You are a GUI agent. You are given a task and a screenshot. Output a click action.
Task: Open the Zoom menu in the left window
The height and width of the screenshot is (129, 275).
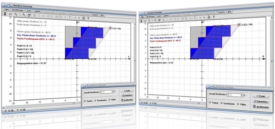tap(29, 11)
